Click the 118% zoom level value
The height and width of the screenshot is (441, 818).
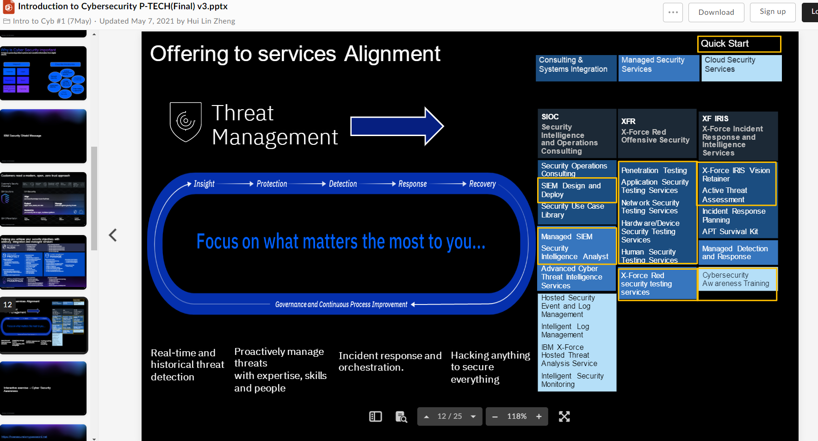(517, 416)
